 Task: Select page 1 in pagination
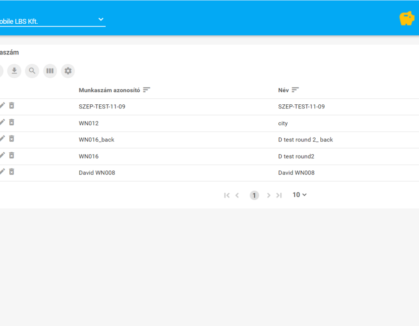point(254,195)
